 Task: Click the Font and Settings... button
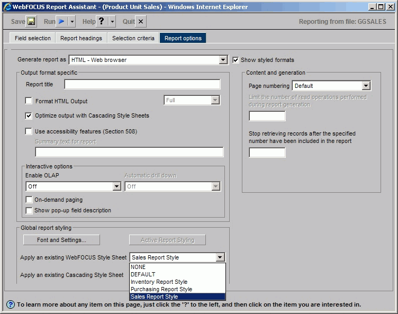[x=61, y=240]
